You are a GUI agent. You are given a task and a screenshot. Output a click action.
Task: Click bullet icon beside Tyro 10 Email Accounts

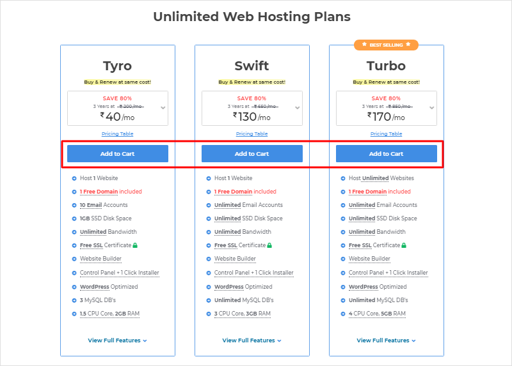point(74,205)
